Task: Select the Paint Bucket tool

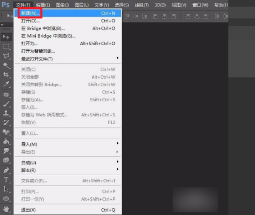Action: coord(6,141)
